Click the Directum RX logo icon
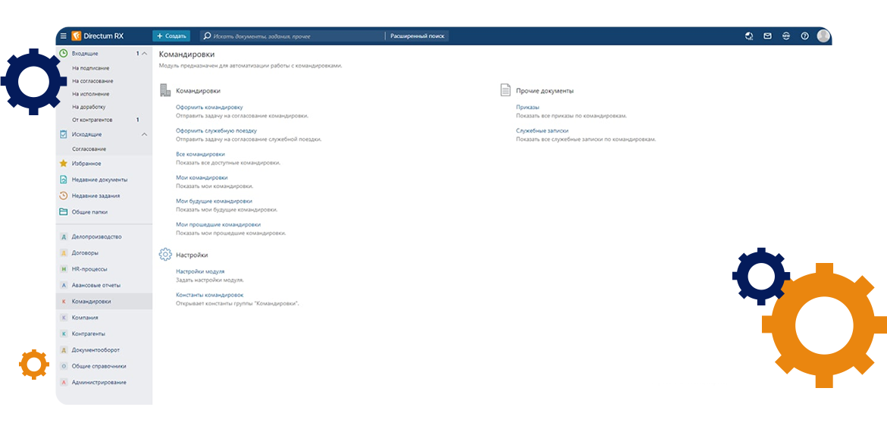 76,36
